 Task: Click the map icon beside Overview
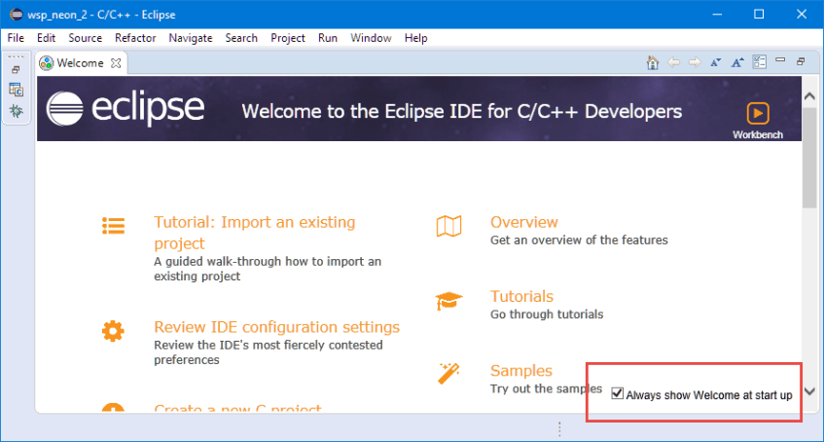tap(448, 226)
